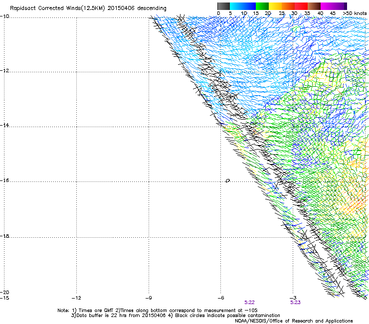Click the brown 35-40 knots legend swatch
This screenshot has height=324, width=369.
314,6
